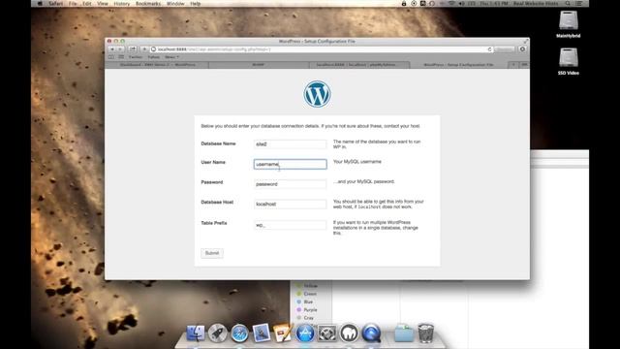The width and height of the screenshot is (620, 349).
Task: Reload the page with the refresh icon
Action: [489, 49]
